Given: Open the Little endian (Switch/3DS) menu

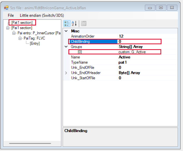Looking at the screenshot, I should coord(42,15).
